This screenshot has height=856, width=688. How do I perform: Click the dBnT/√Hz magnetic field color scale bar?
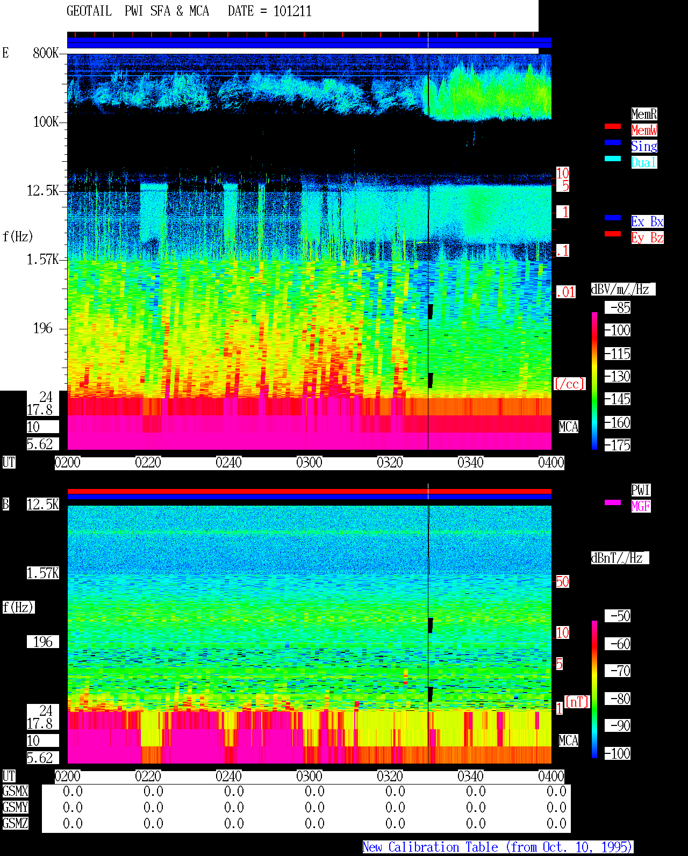594,689
